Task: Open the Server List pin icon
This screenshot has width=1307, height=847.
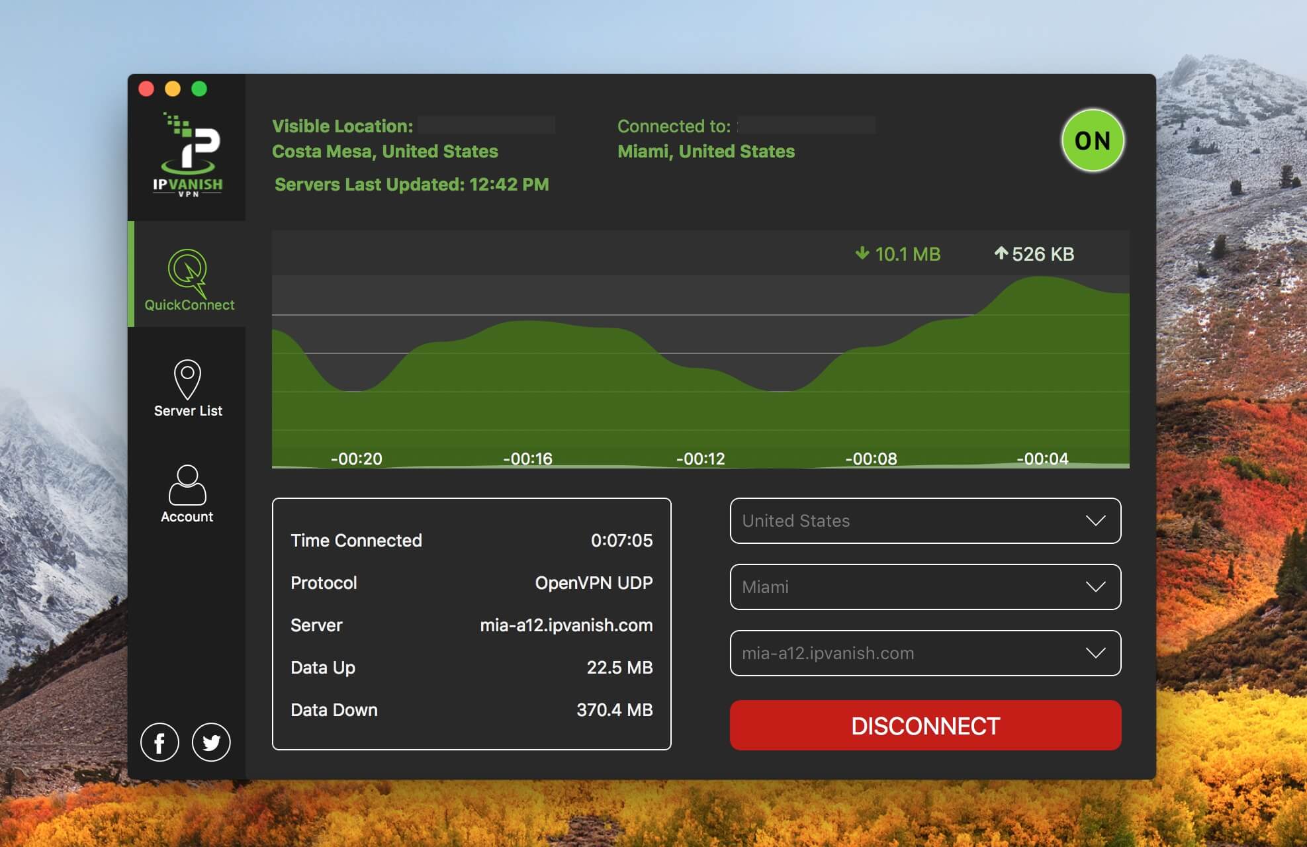Action: click(x=187, y=379)
